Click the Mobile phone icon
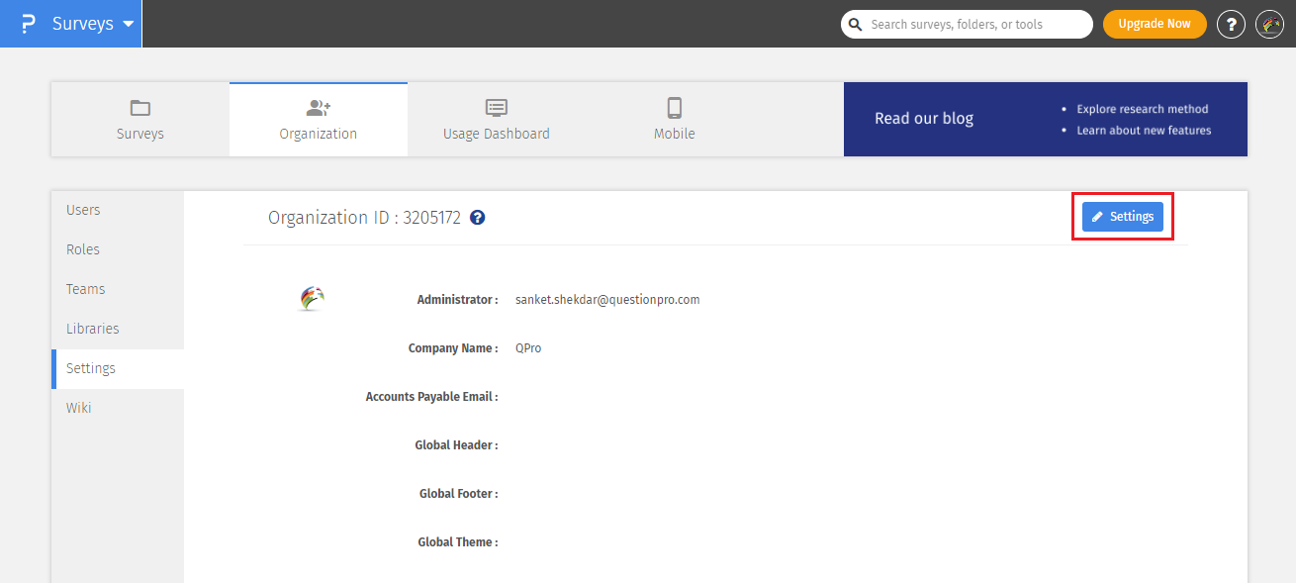 point(675,108)
